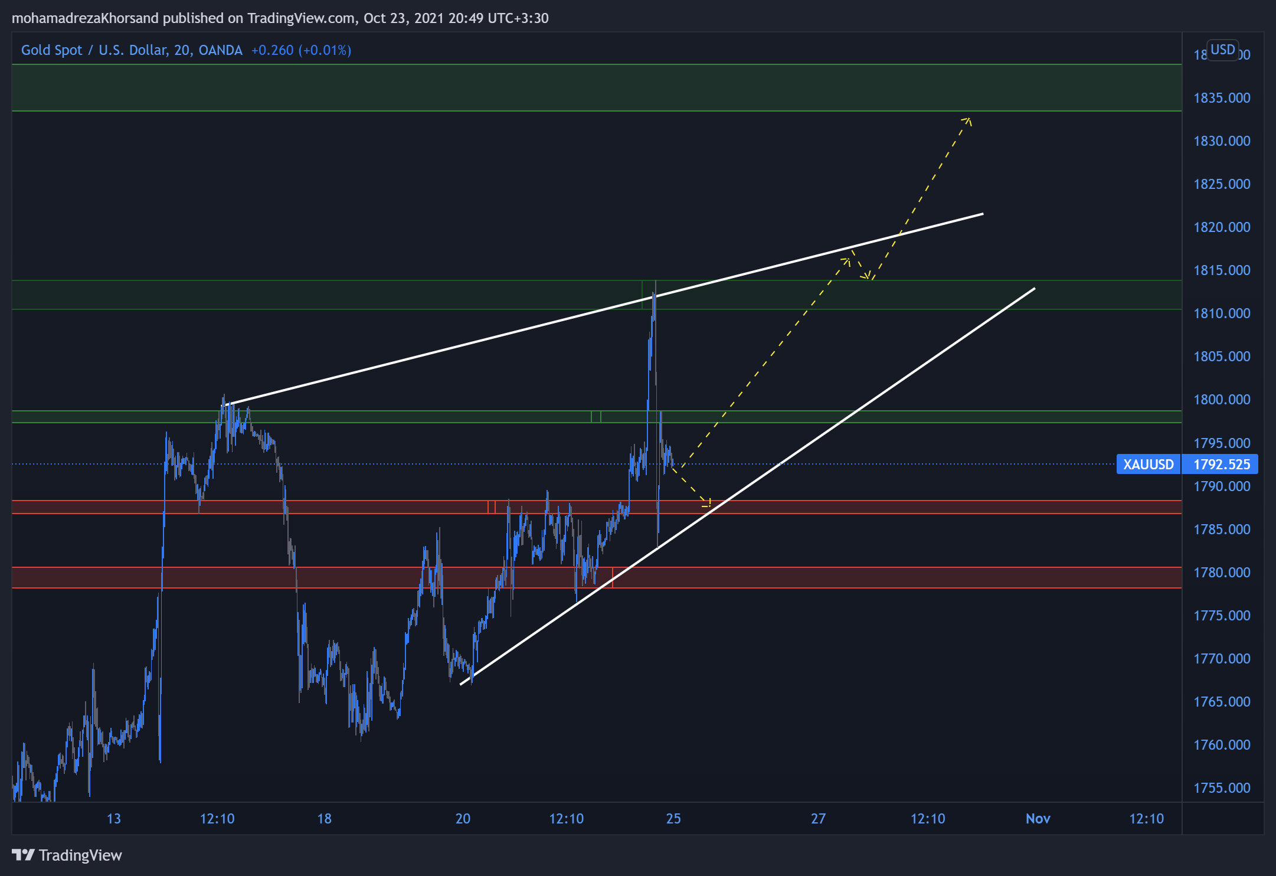Viewport: 1276px width, 876px height.
Task: Click the Gold Spot / U.S. Dollar title
Action: point(132,50)
